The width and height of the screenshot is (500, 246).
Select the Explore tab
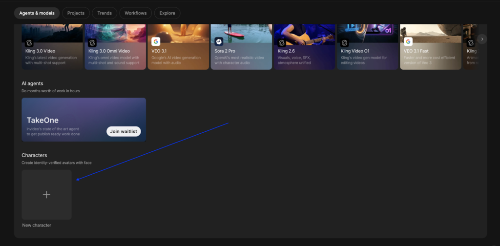[167, 13]
